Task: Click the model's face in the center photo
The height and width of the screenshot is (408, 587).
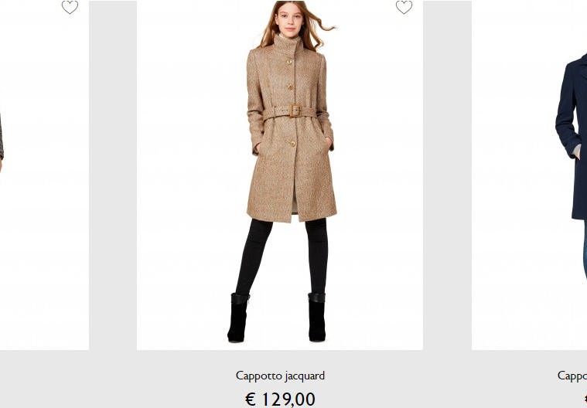Action: coord(288,19)
